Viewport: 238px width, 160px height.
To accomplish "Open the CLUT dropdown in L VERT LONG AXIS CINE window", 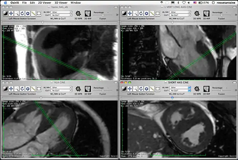I will coord(180,15).
